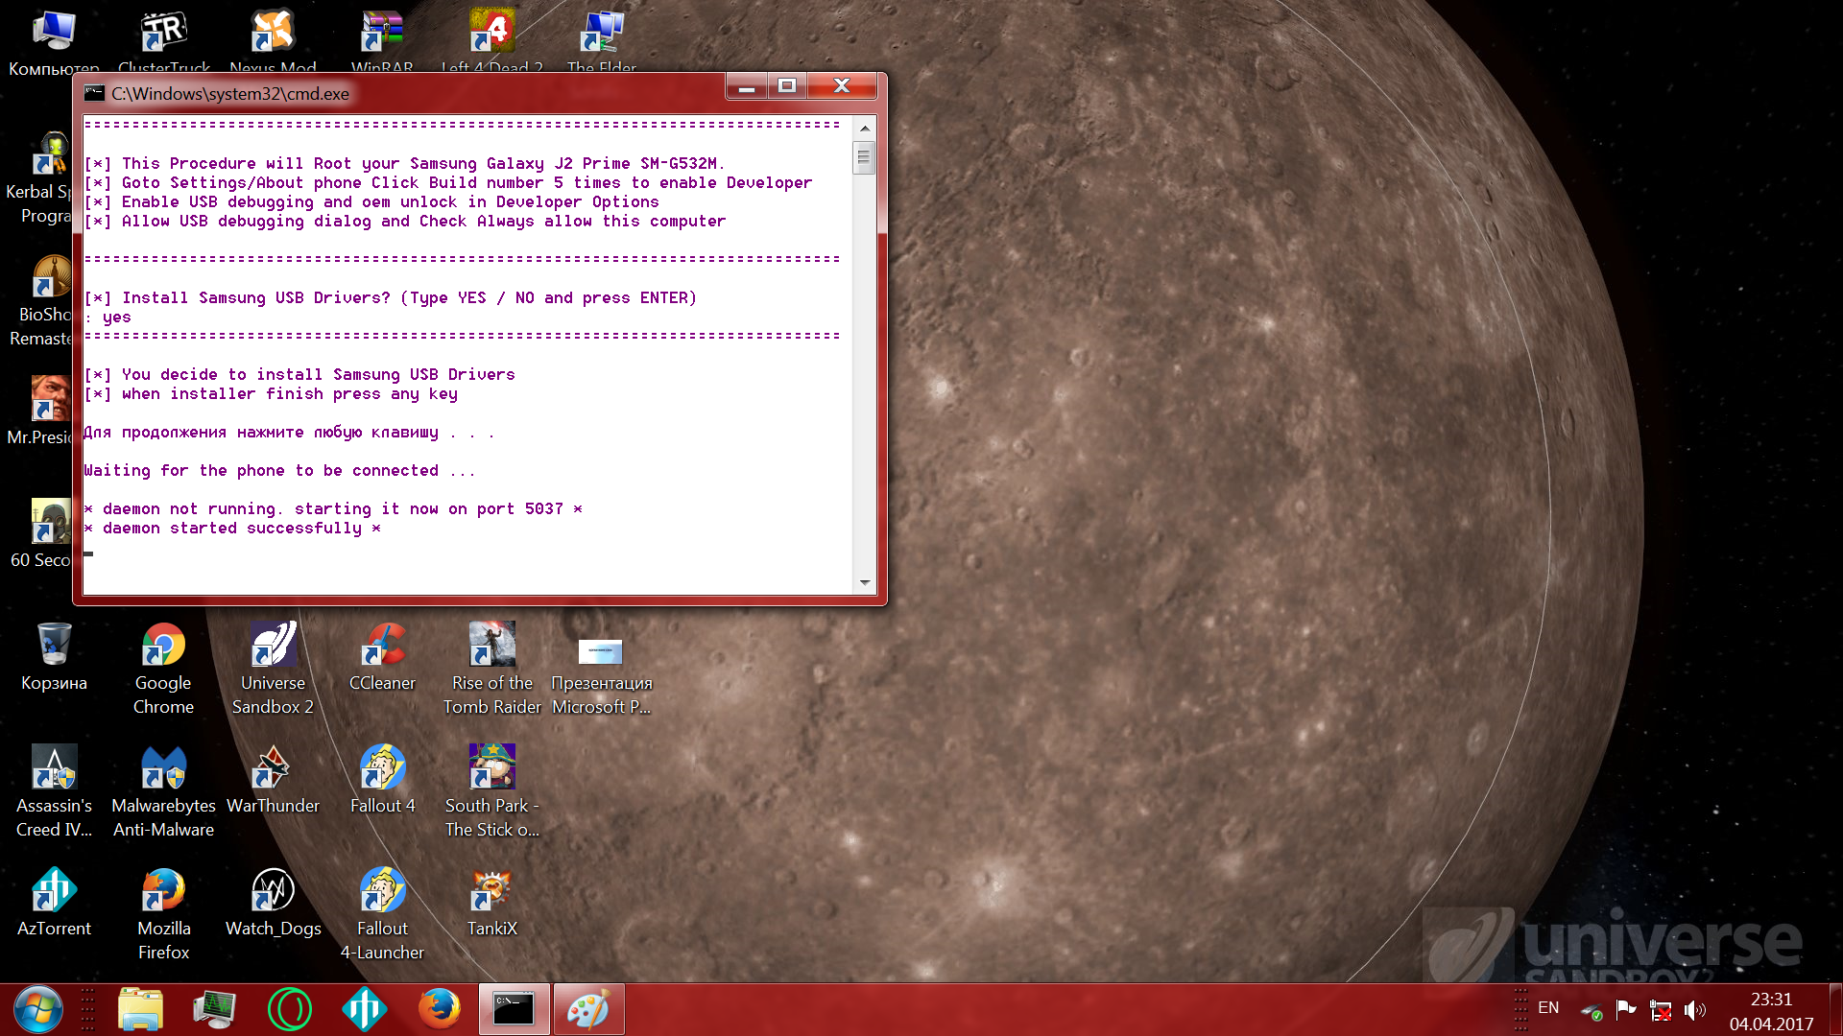Launch the TankiX desktop shortcut
Viewport: 1843px width, 1036px height.
(x=492, y=903)
